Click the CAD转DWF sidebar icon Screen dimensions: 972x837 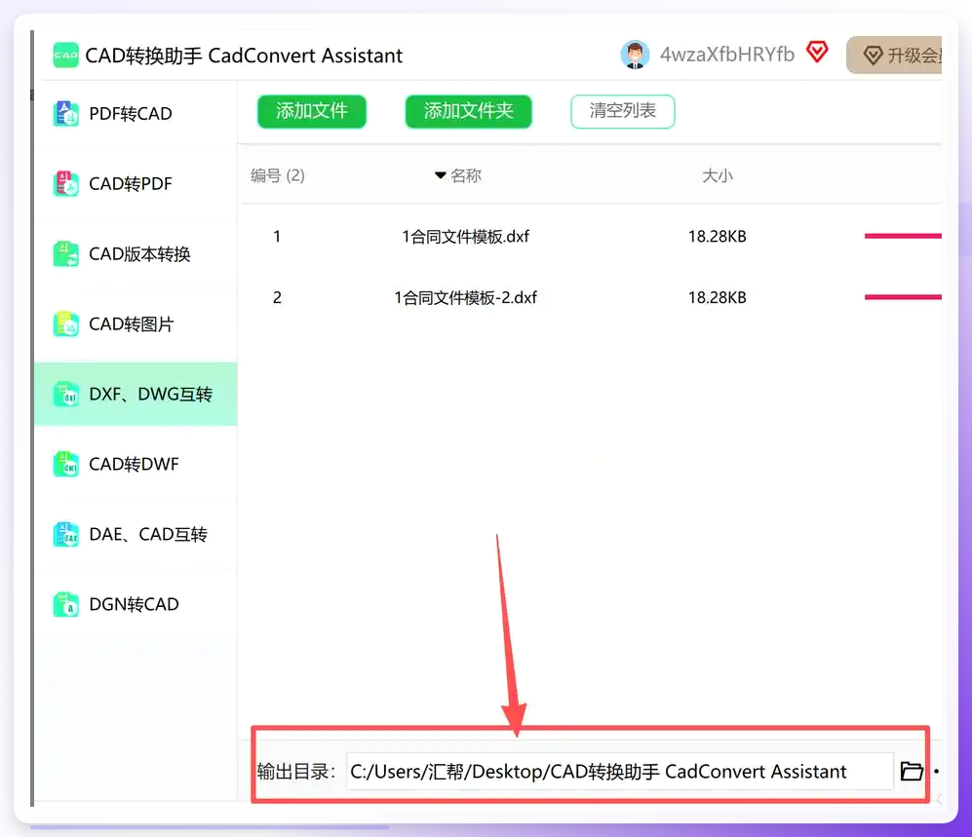(x=65, y=464)
